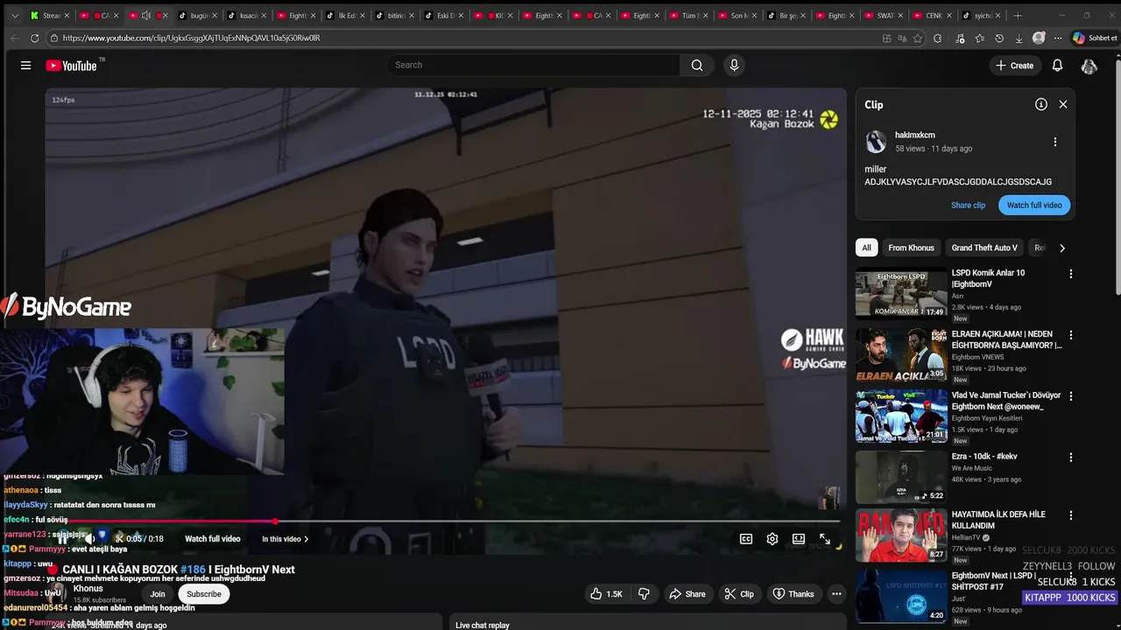Select the All filter chip
Image resolution: width=1121 pixels, height=630 pixels.
866,248
